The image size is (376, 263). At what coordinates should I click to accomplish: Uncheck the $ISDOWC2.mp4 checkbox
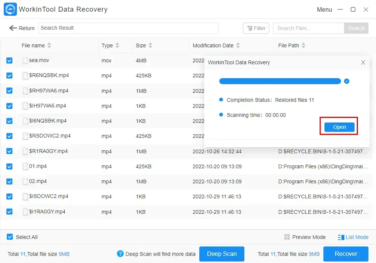pos(9,196)
